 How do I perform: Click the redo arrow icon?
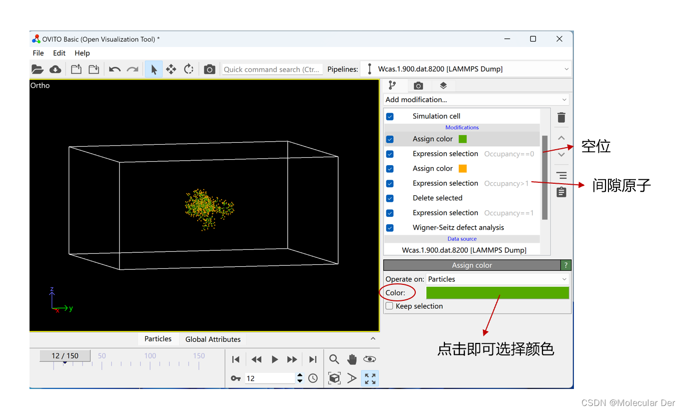coord(132,69)
